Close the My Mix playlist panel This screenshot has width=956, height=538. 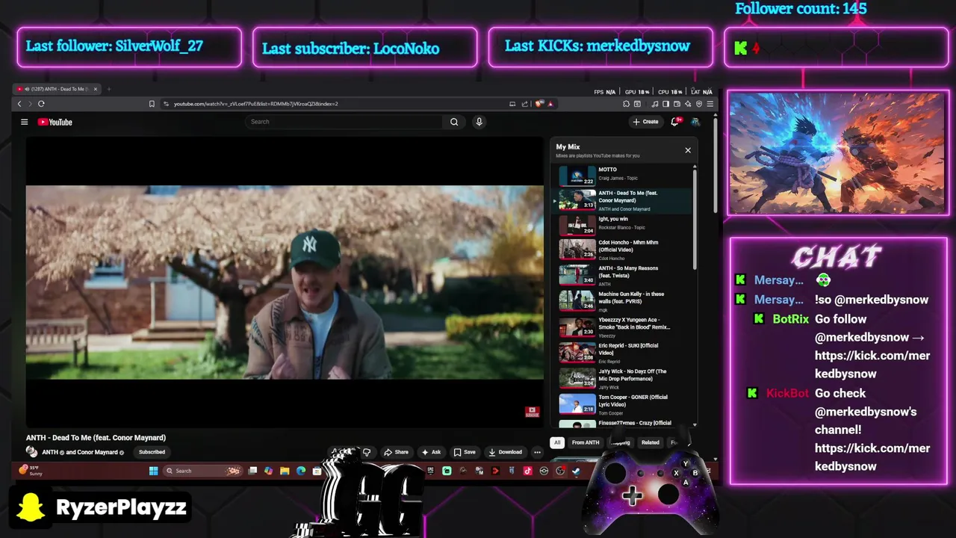[x=688, y=150]
